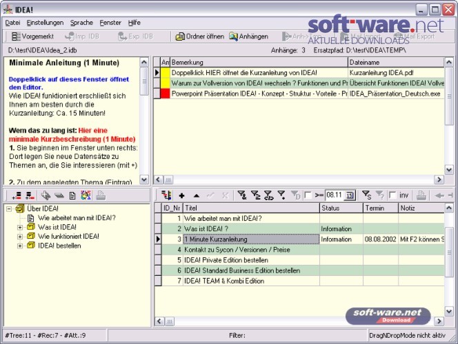Image resolution: width=458 pixels, height=344 pixels.
Task: Click the greyed filter funnel question-mark icon
Action: 380,195
